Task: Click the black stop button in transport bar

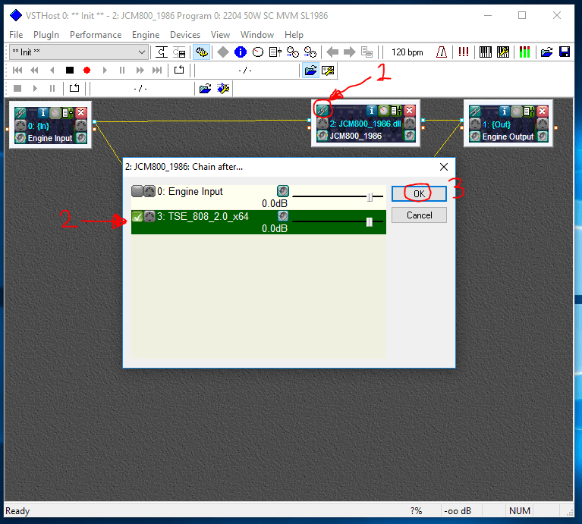Action: click(x=69, y=70)
